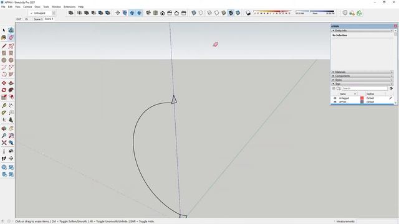
Task: Open the Window menu
Action: [x=56, y=7]
